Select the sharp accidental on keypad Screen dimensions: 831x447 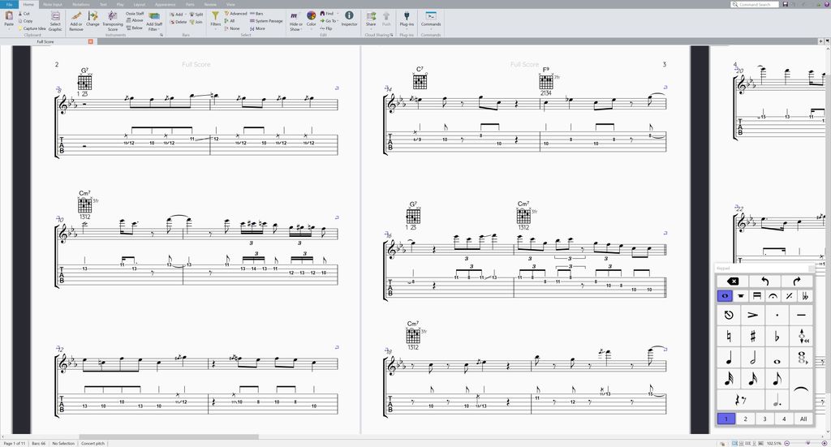click(x=753, y=336)
